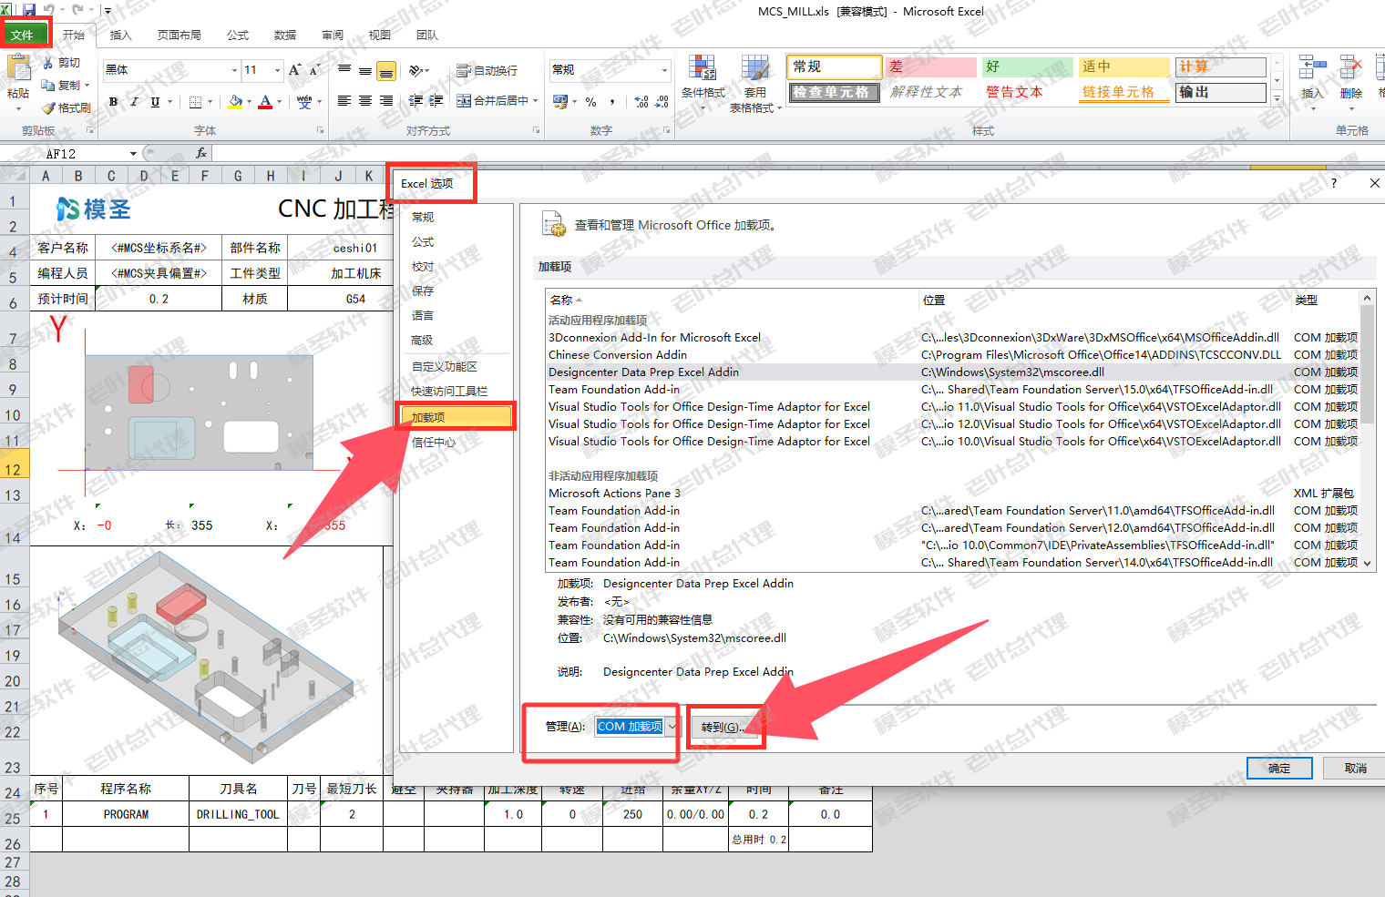
Task: Select Designcenter Data Prep Excel Addin row
Action: [x=953, y=372]
